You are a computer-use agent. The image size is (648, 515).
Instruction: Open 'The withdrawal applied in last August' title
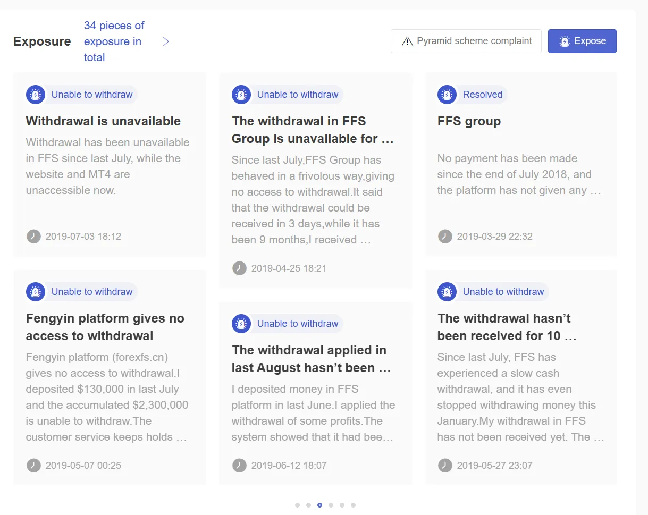click(x=311, y=359)
